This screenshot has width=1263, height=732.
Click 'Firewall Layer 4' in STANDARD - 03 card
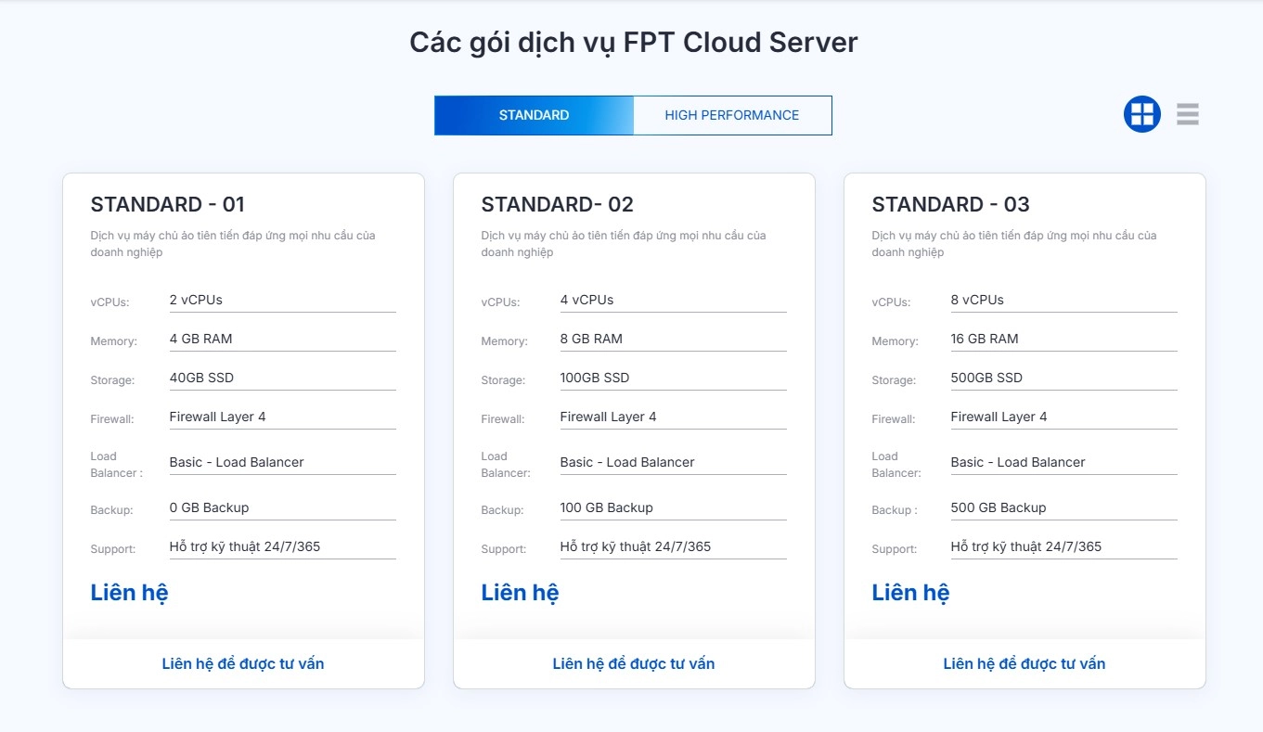click(x=999, y=417)
